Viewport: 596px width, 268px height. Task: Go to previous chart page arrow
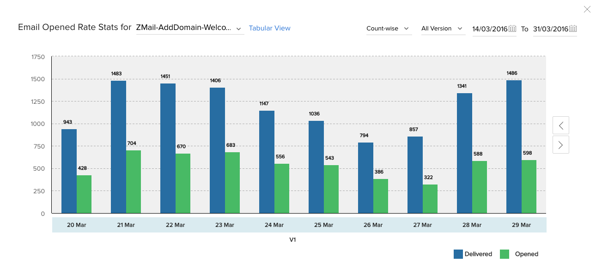click(561, 125)
